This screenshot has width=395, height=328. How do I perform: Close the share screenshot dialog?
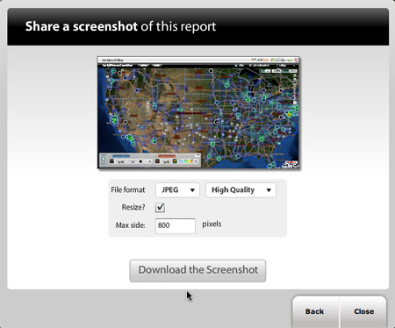coord(363,311)
